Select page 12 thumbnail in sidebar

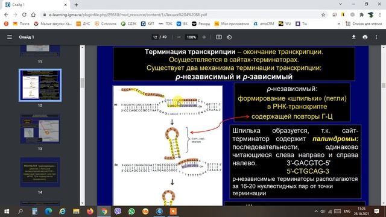pos(40,85)
